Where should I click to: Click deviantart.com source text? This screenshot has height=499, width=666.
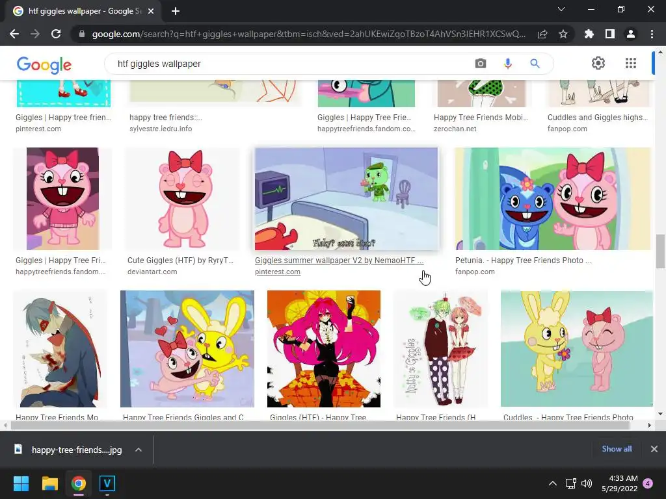[152, 272]
